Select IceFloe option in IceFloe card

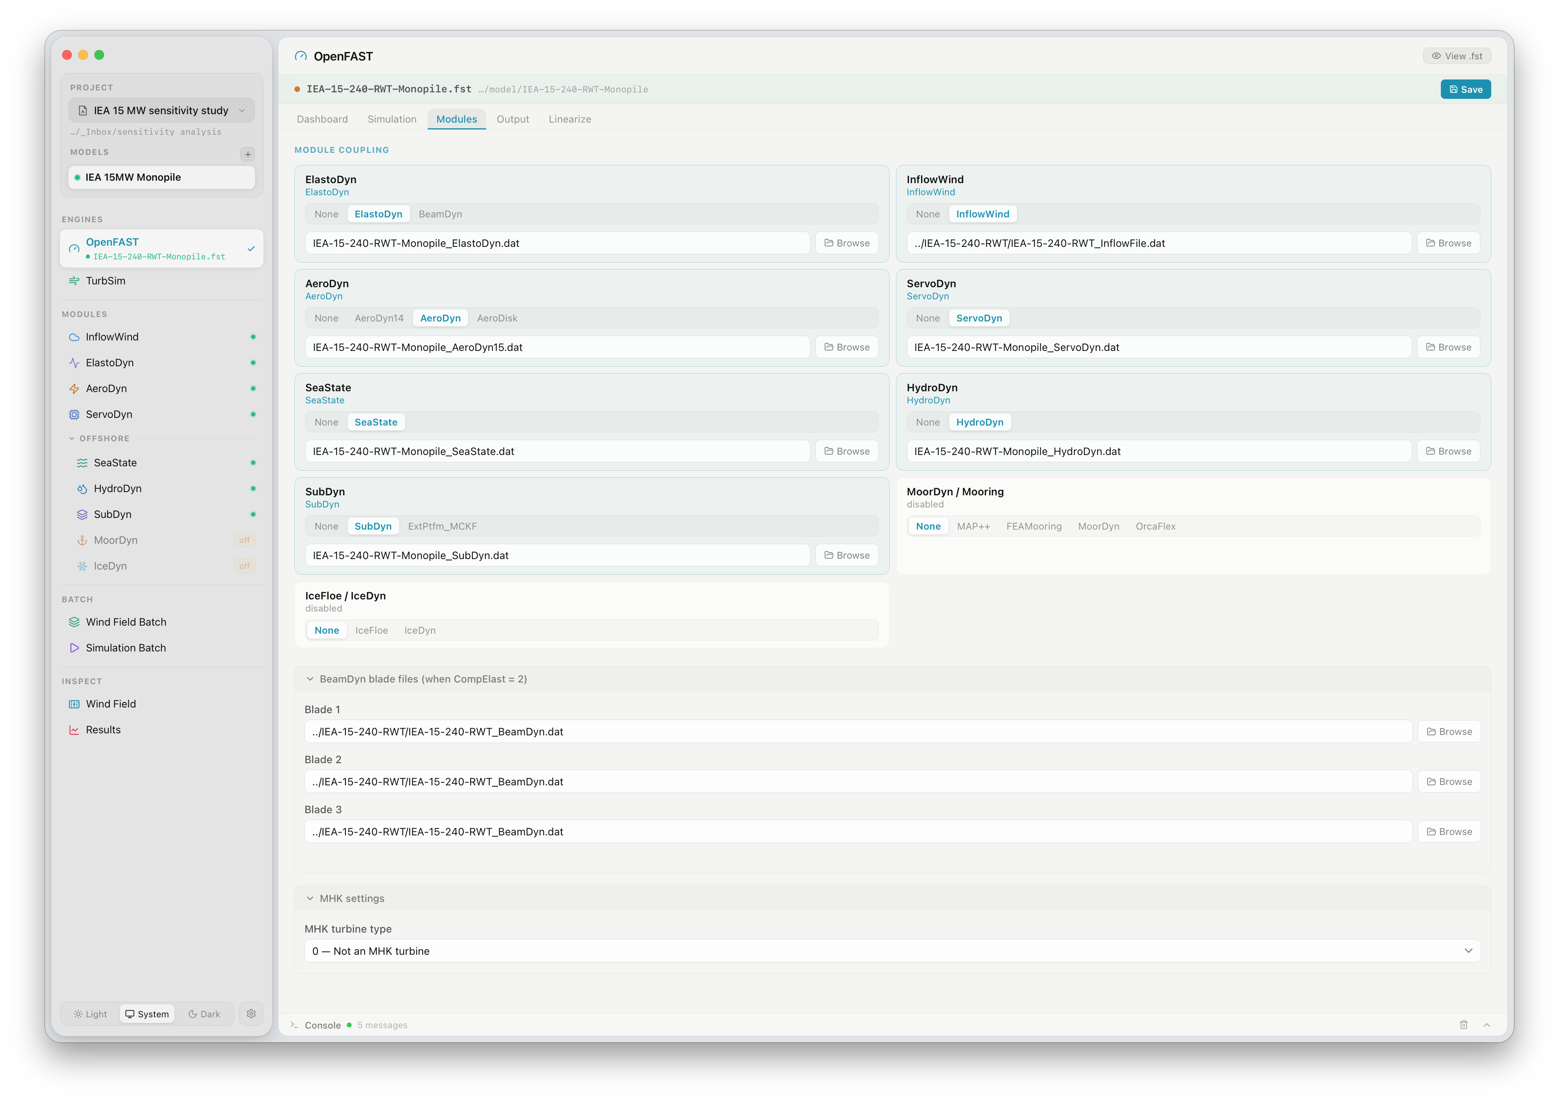click(x=371, y=630)
